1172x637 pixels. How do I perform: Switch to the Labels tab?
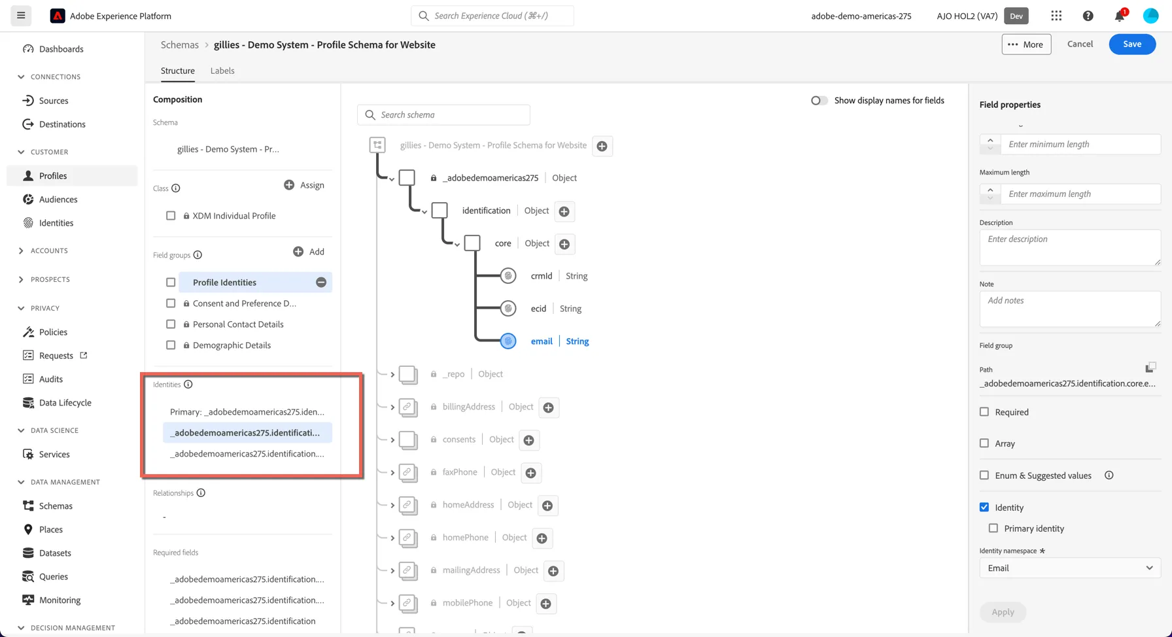tap(222, 71)
